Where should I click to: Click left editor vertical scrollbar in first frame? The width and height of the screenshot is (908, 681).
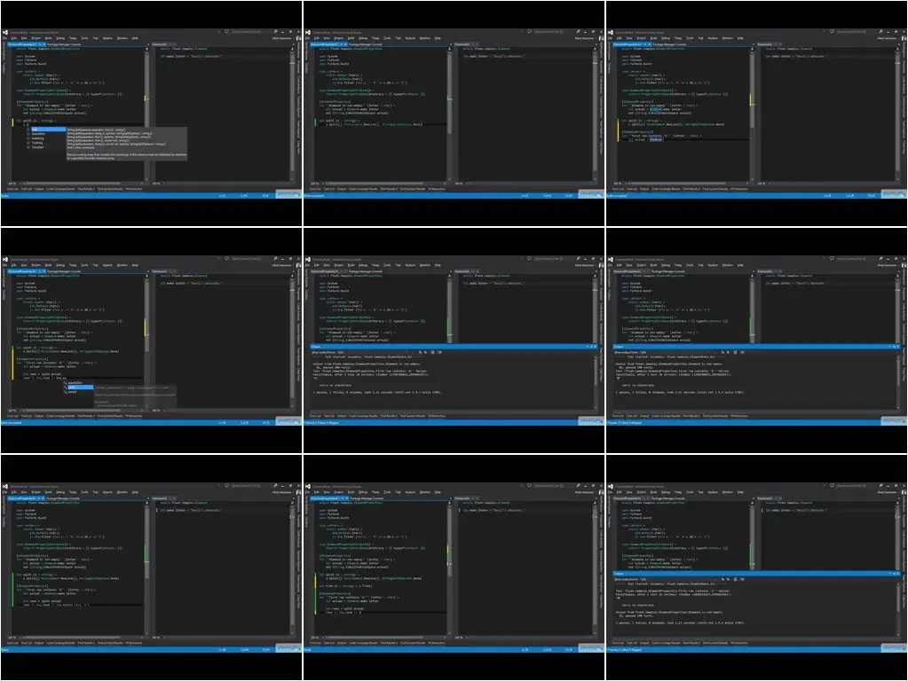[146, 114]
